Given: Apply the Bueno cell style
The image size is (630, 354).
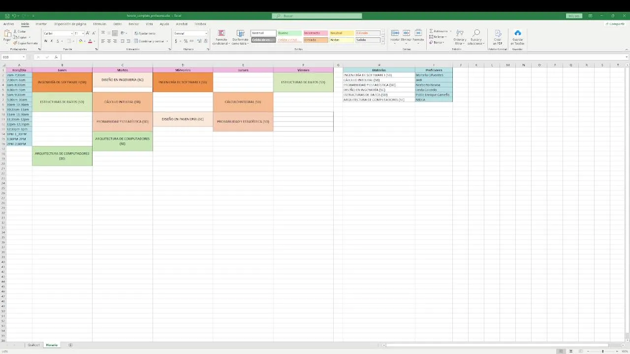Looking at the screenshot, I should 289,33.
